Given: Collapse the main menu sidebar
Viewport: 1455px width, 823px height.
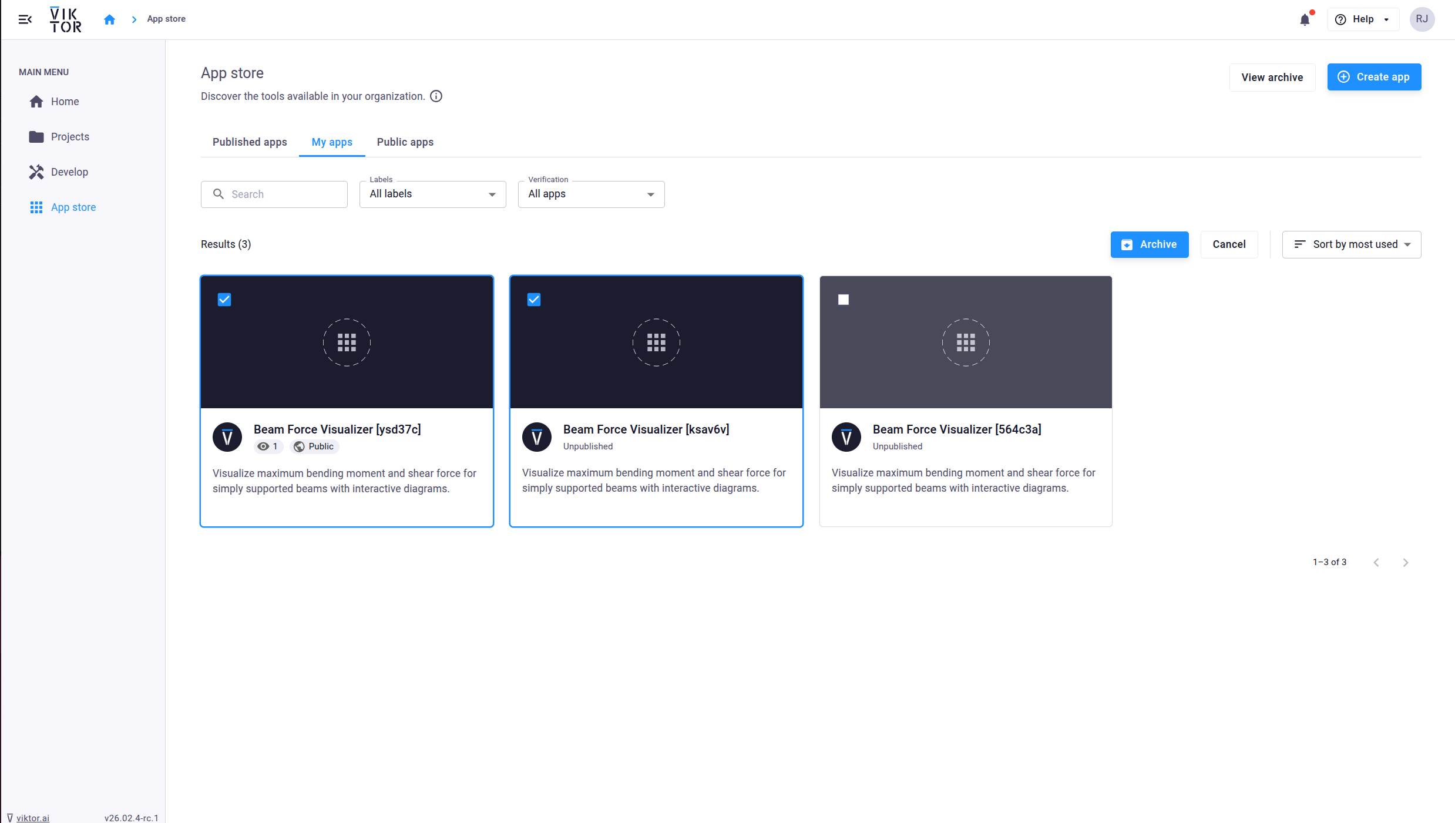Looking at the screenshot, I should pos(25,19).
